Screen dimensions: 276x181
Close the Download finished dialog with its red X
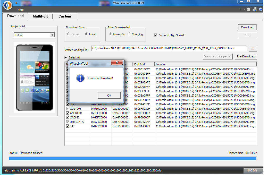click(117, 63)
